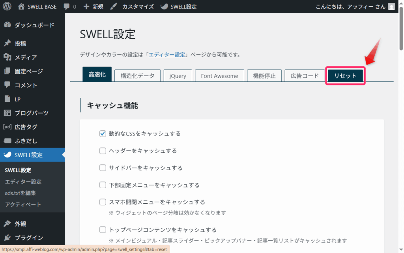Open ads.txtを編集 submenu item
The width and height of the screenshot is (404, 253).
(21, 193)
